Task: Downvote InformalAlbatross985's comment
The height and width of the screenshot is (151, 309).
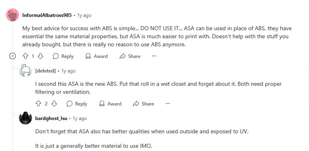Action: (40, 56)
